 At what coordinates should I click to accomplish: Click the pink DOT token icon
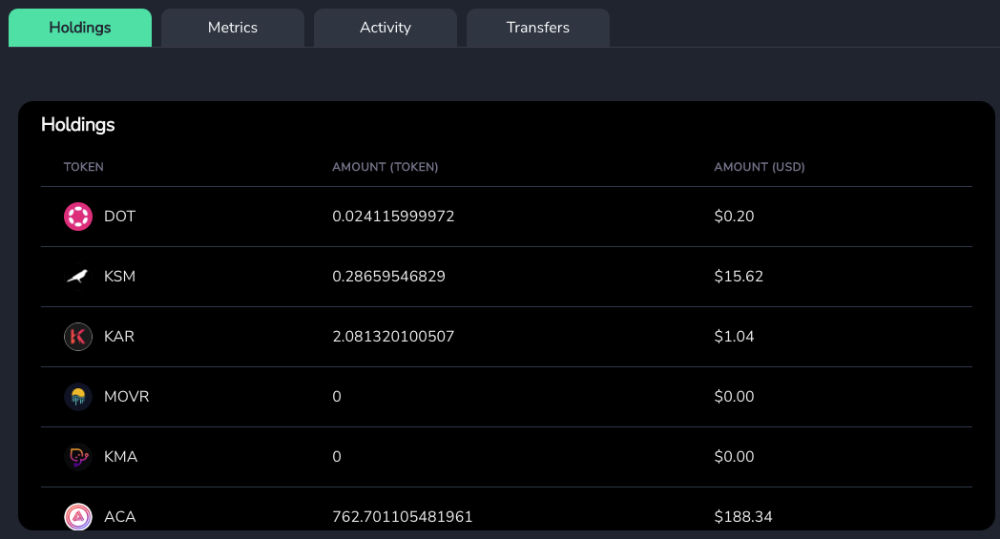click(x=78, y=217)
